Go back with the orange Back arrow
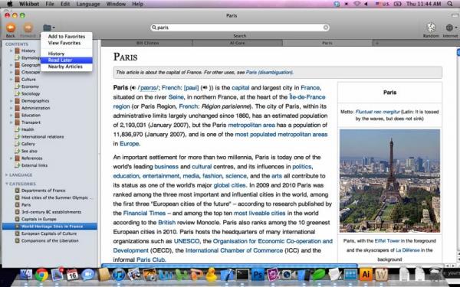The image size is (460, 287). pos(11,28)
